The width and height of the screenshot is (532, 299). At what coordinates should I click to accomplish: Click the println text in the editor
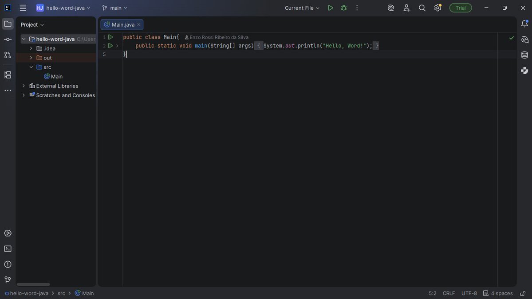click(308, 46)
